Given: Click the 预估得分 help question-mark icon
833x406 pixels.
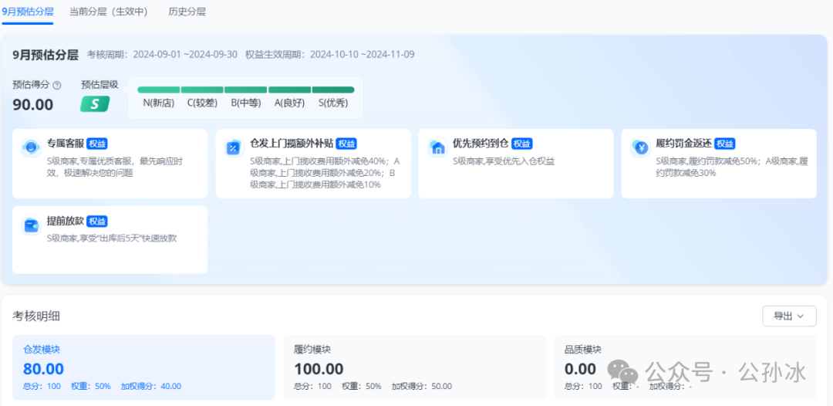Looking at the screenshot, I should pos(57,85).
